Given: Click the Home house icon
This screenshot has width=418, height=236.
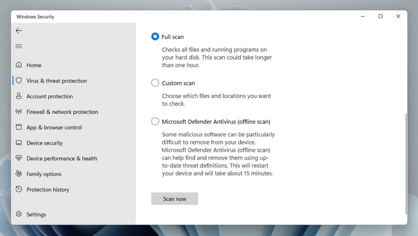Looking at the screenshot, I should (19, 65).
